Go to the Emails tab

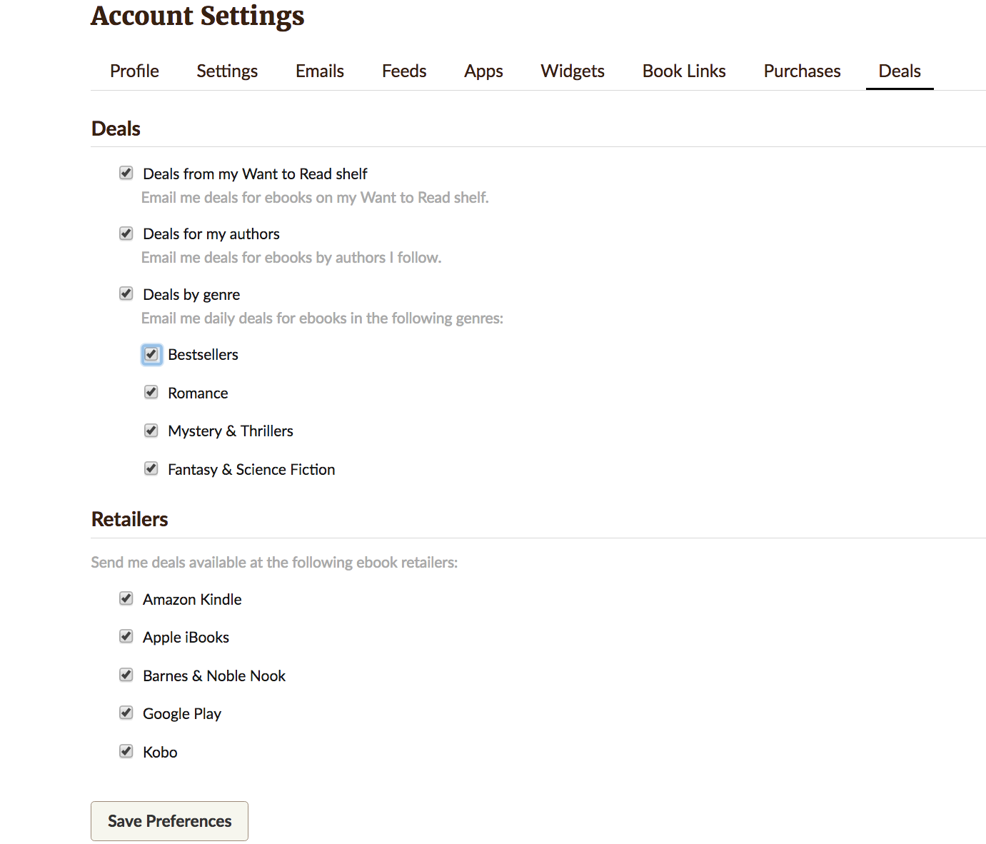pos(320,71)
